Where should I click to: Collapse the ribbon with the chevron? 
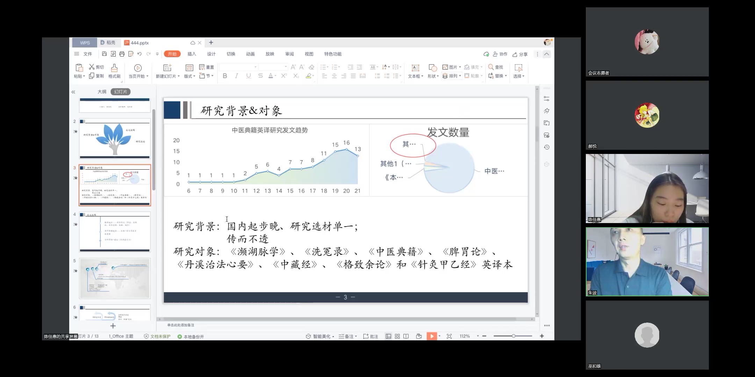click(x=547, y=54)
